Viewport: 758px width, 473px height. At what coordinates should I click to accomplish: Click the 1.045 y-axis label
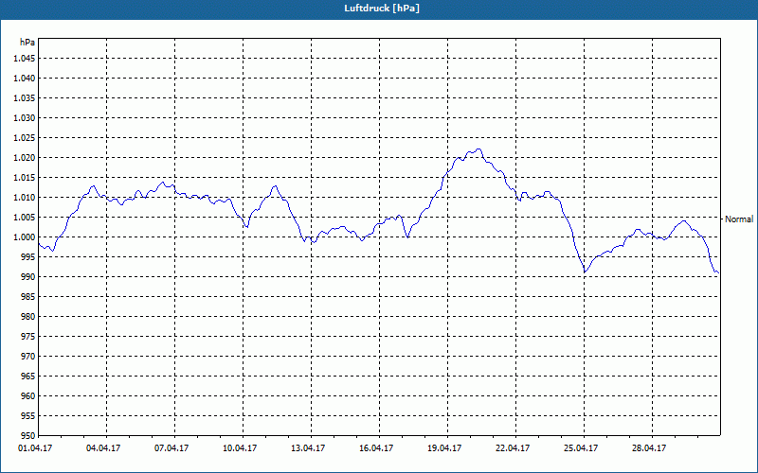[25, 59]
